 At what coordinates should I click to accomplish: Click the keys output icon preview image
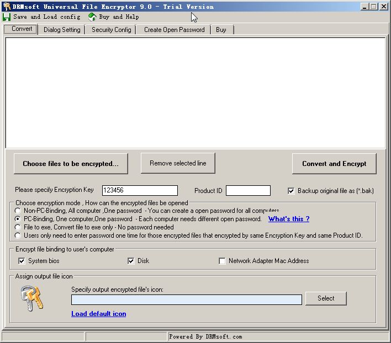click(32, 298)
